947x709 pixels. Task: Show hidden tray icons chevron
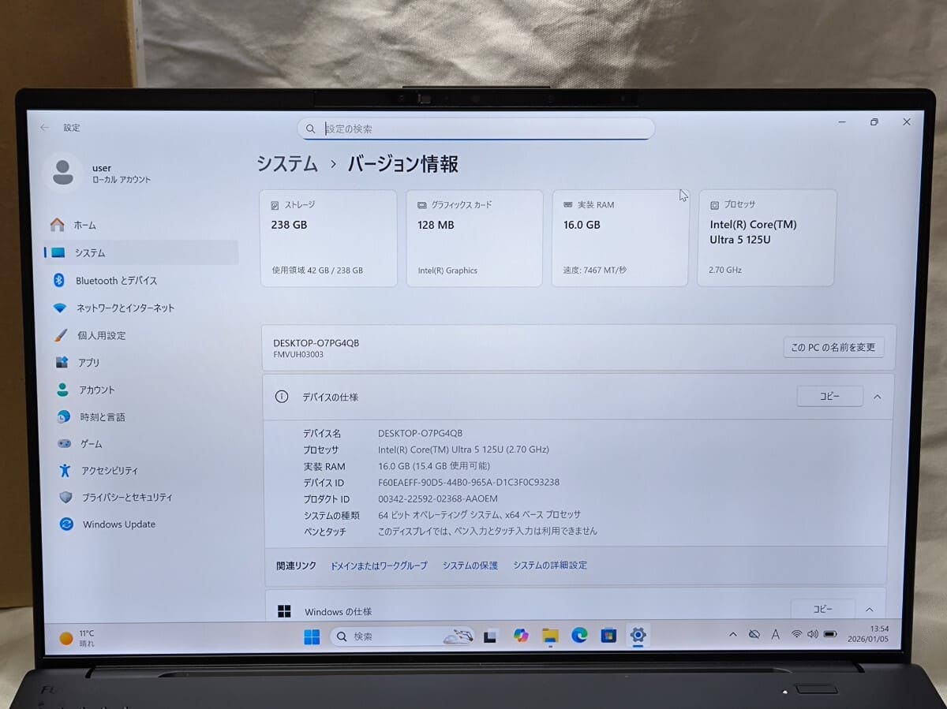pyautogui.click(x=732, y=634)
